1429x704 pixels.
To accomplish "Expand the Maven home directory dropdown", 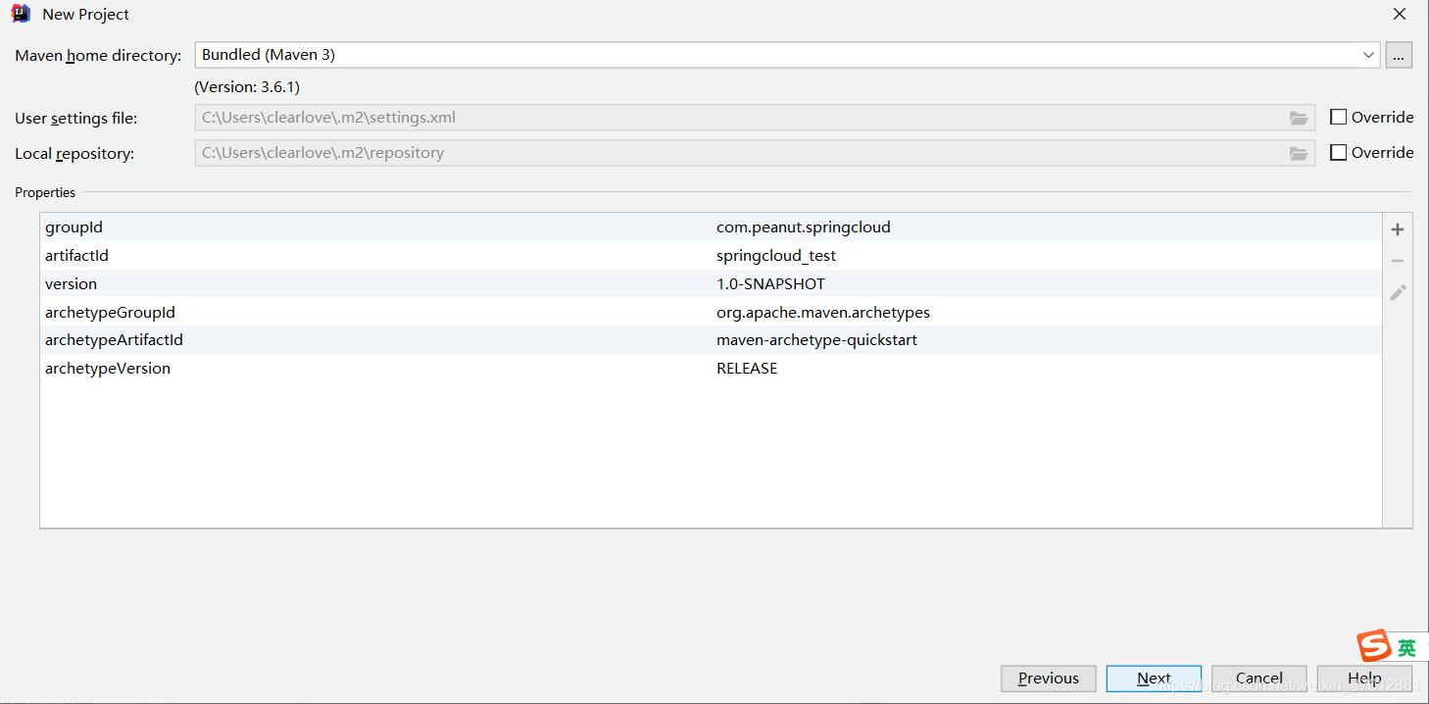I will (x=1368, y=55).
